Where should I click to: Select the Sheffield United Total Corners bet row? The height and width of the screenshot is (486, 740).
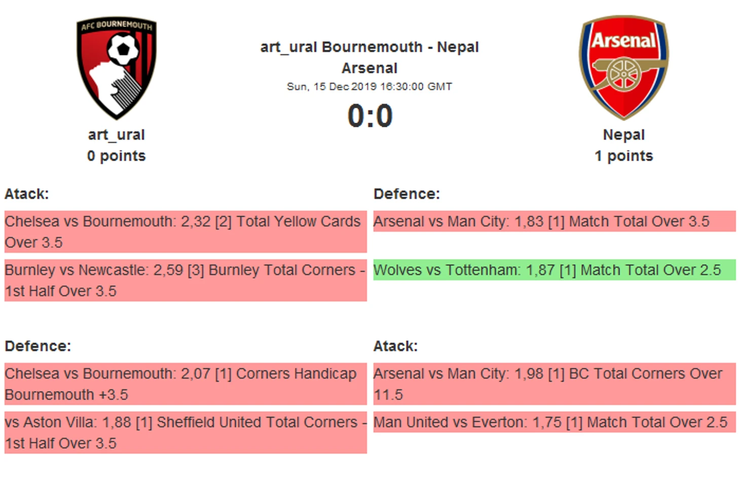[185, 432]
